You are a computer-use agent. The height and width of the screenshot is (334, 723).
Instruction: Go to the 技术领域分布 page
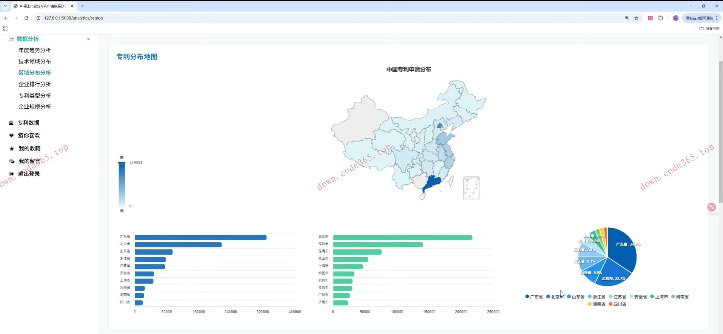[x=35, y=62]
